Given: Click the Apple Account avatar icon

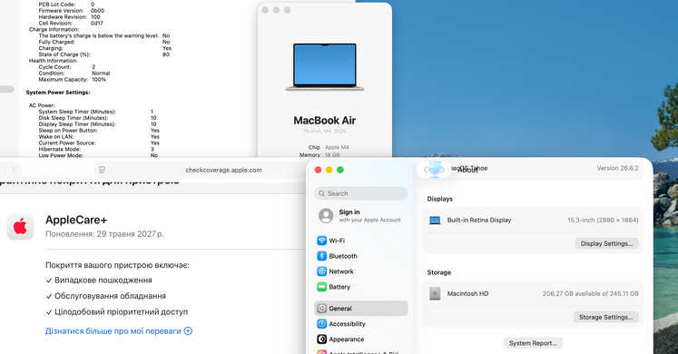Looking at the screenshot, I should point(326,215).
